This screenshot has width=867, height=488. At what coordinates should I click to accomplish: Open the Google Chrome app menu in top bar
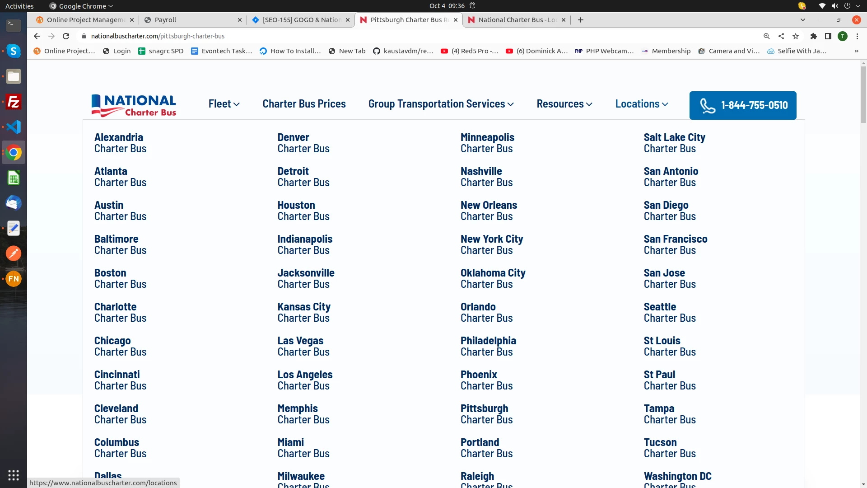pos(81,6)
